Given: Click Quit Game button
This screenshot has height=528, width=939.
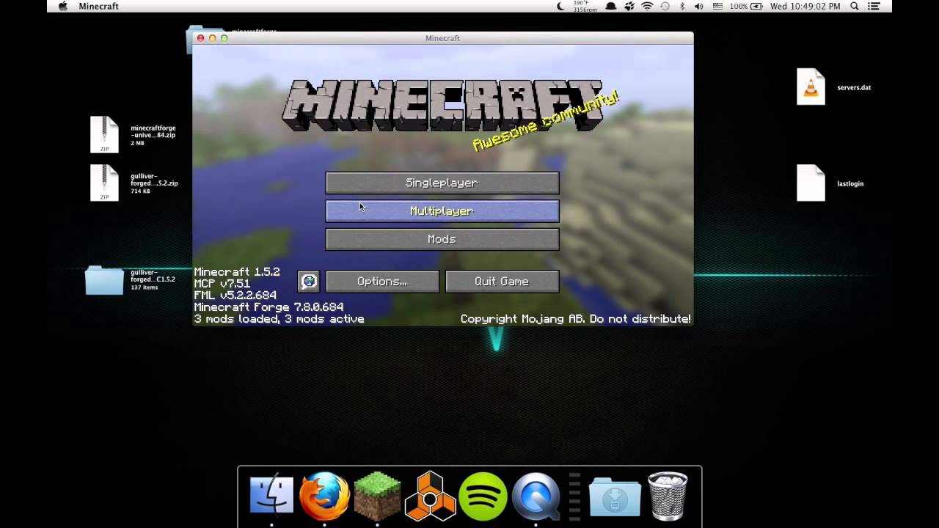Looking at the screenshot, I should point(502,282).
